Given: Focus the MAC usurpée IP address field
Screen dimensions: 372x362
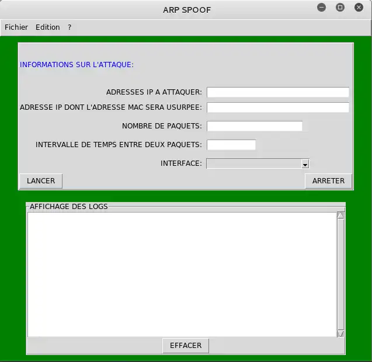Looking at the screenshot, I should (278, 107).
